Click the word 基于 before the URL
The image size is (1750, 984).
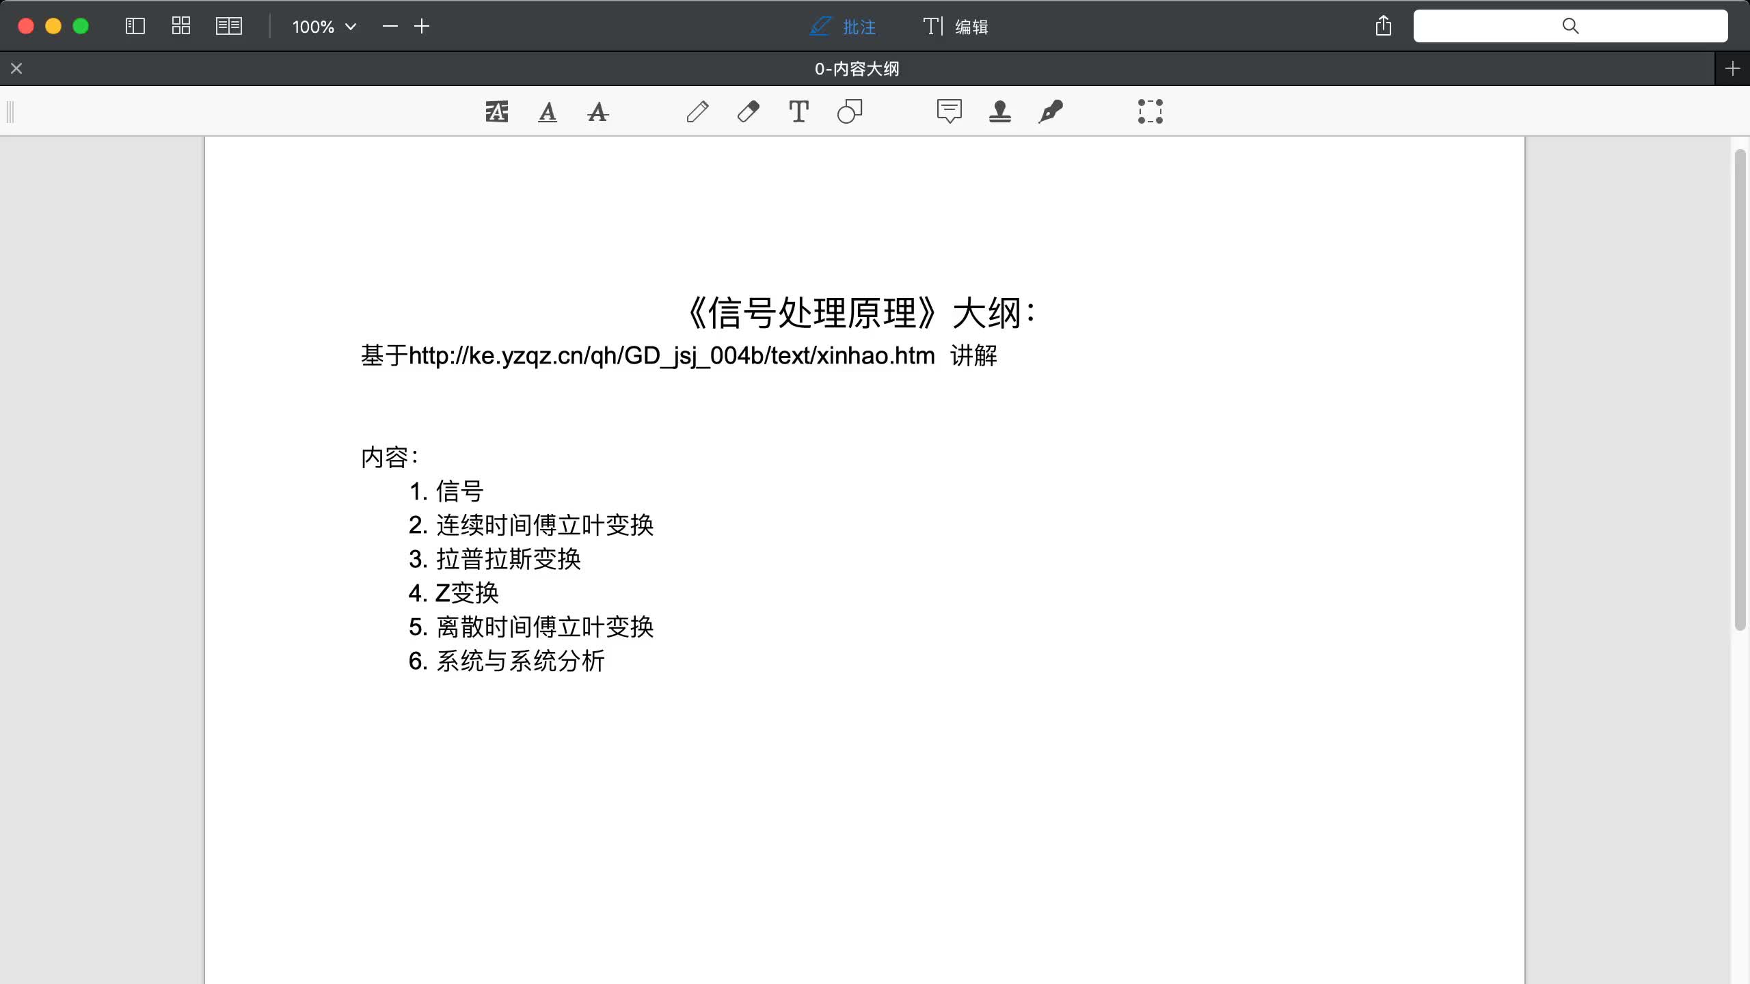click(384, 355)
